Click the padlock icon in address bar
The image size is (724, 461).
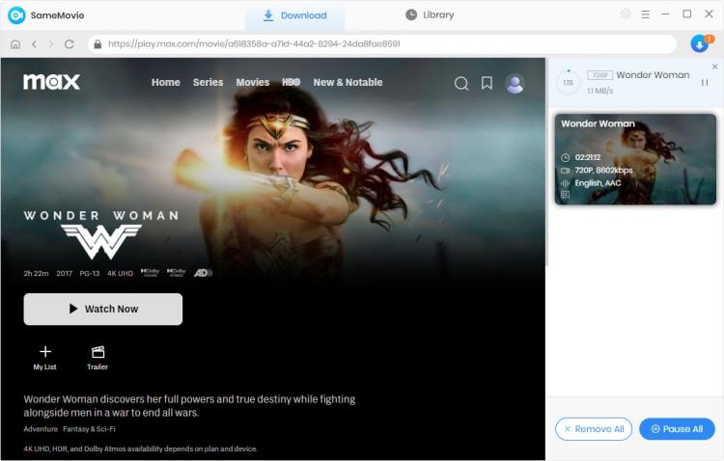coord(97,44)
